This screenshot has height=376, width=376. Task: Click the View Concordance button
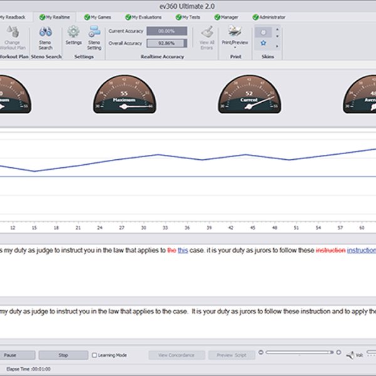click(177, 355)
